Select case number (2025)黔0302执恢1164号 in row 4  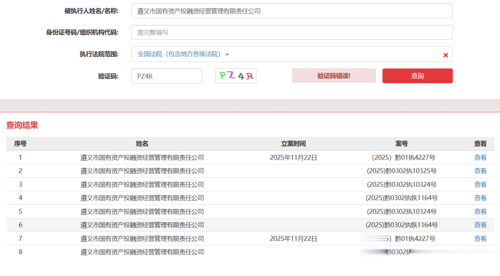coord(401,198)
